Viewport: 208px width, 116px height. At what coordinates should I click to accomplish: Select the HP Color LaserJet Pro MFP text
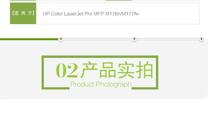[73, 14]
